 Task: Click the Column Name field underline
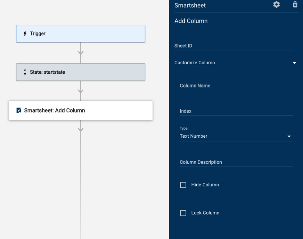[x=236, y=90]
